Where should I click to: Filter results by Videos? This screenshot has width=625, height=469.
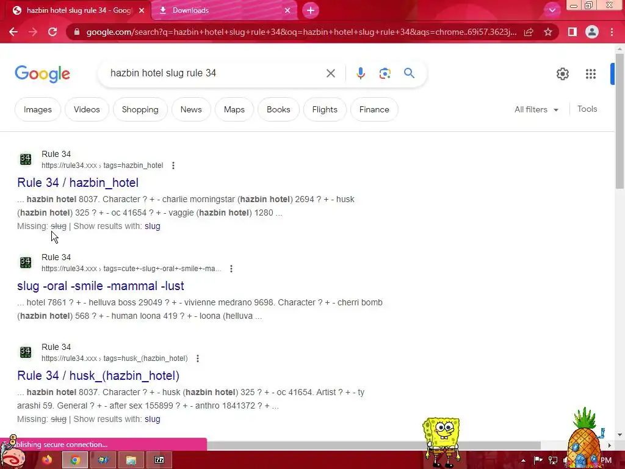(x=87, y=109)
